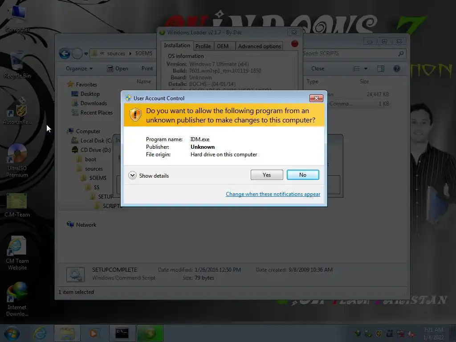456x342 pixels.
Task: Select Network in navigation pane
Action: [x=86, y=225]
